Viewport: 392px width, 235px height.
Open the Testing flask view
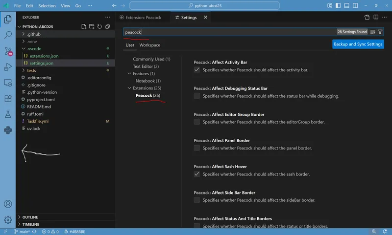[x=8, y=114]
